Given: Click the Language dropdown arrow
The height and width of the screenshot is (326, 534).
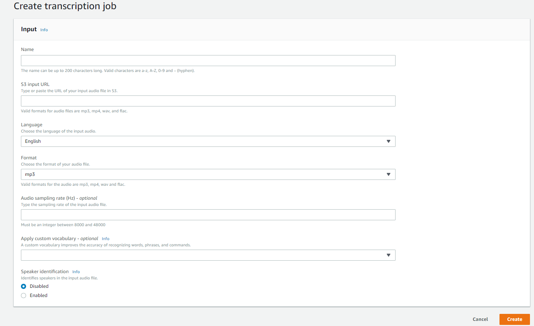Looking at the screenshot, I should 389,141.
